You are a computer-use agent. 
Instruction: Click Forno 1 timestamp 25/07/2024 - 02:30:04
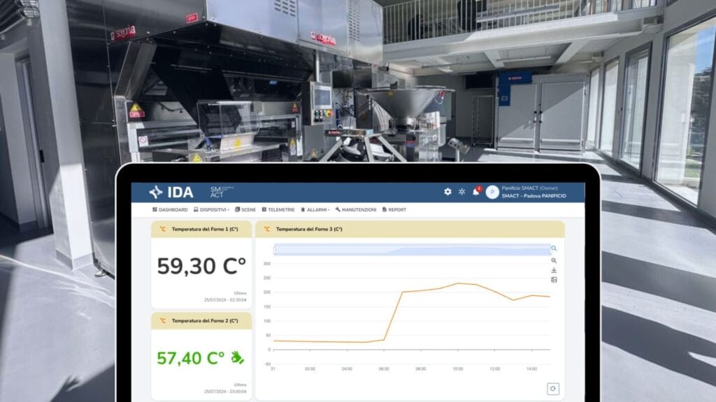pos(225,300)
